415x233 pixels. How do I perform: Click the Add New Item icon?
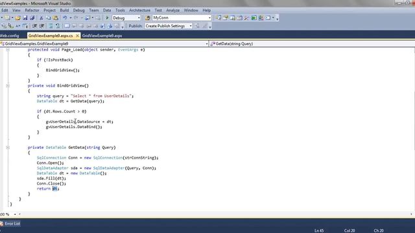pos(7,18)
